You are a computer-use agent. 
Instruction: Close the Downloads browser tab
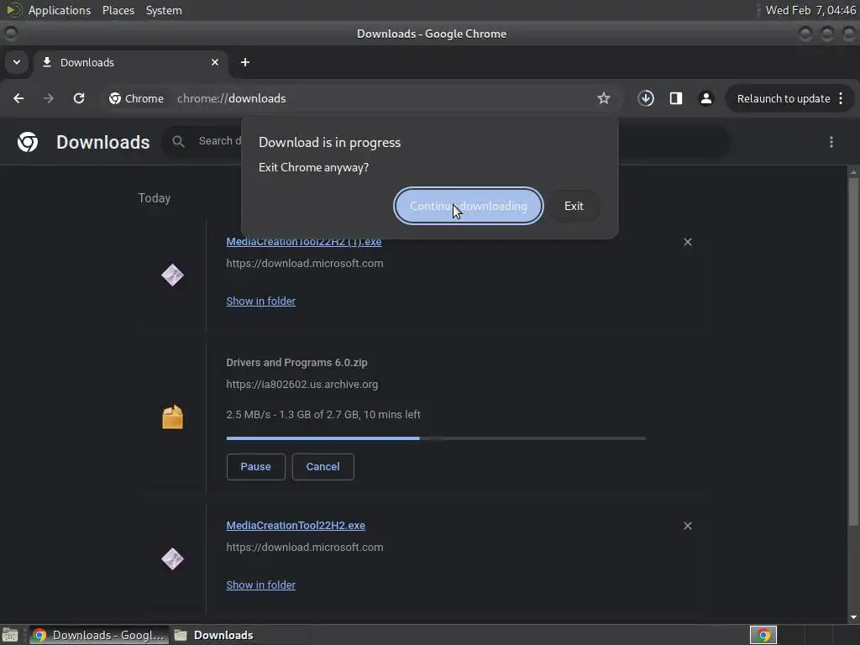[x=215, y=62]
